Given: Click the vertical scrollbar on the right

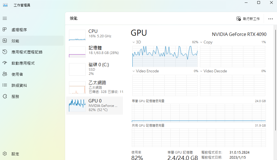Looking at the screenshot, I should [x=276, y=80].
